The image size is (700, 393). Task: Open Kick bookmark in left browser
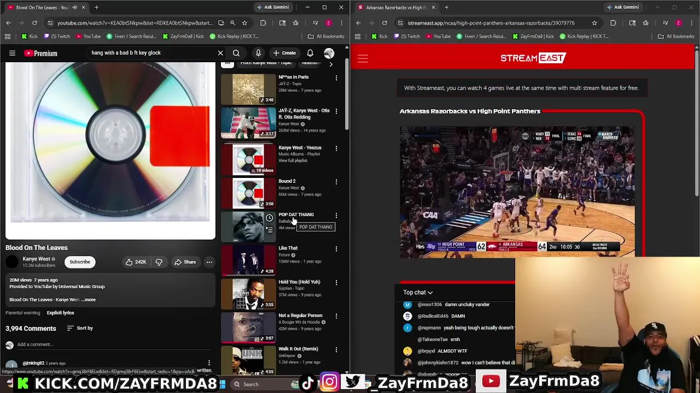pos(30,37)
